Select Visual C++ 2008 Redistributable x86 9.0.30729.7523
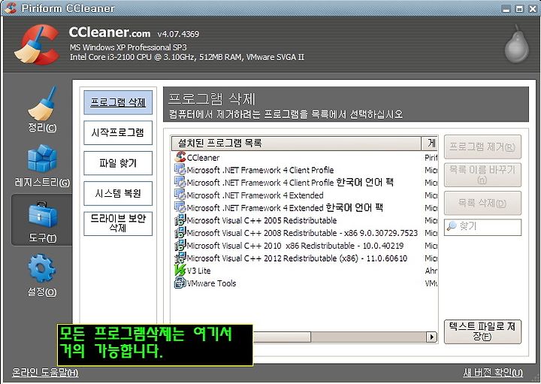 coord(302,233)
